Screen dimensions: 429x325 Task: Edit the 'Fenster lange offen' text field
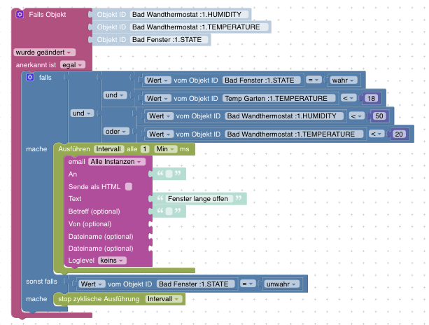[x=198, y=198]
